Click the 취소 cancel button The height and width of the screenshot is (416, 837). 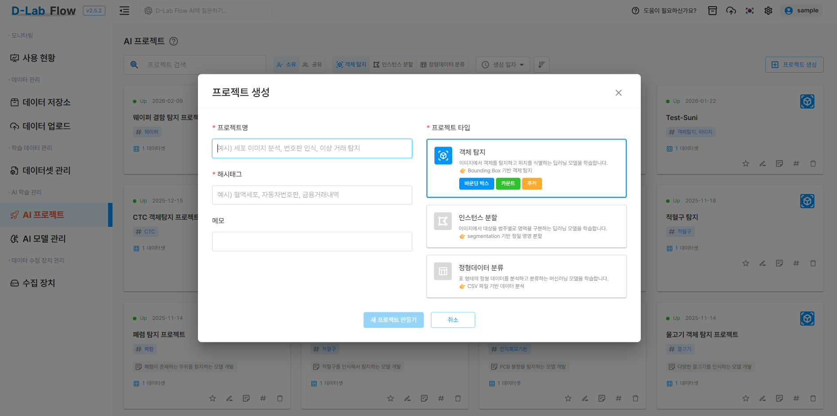(453, 320)
